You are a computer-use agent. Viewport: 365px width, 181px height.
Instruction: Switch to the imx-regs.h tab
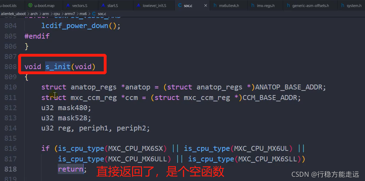tap(266, 5)
